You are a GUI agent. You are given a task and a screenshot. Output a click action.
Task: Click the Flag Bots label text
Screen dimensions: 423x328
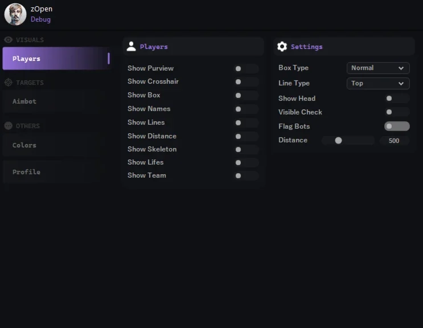[x=294, y=126]
